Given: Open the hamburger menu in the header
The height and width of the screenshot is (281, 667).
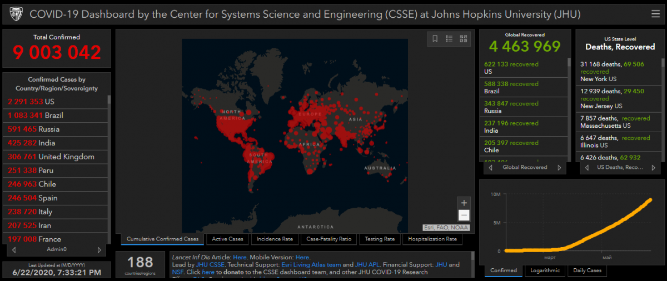Looking at the screenshot, I should (655, 14).
